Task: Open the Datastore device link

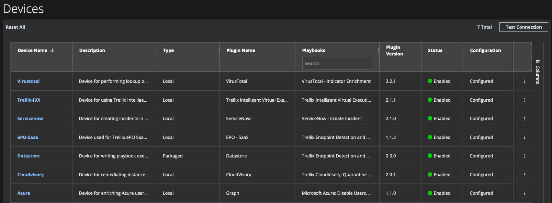Action: 29,156
